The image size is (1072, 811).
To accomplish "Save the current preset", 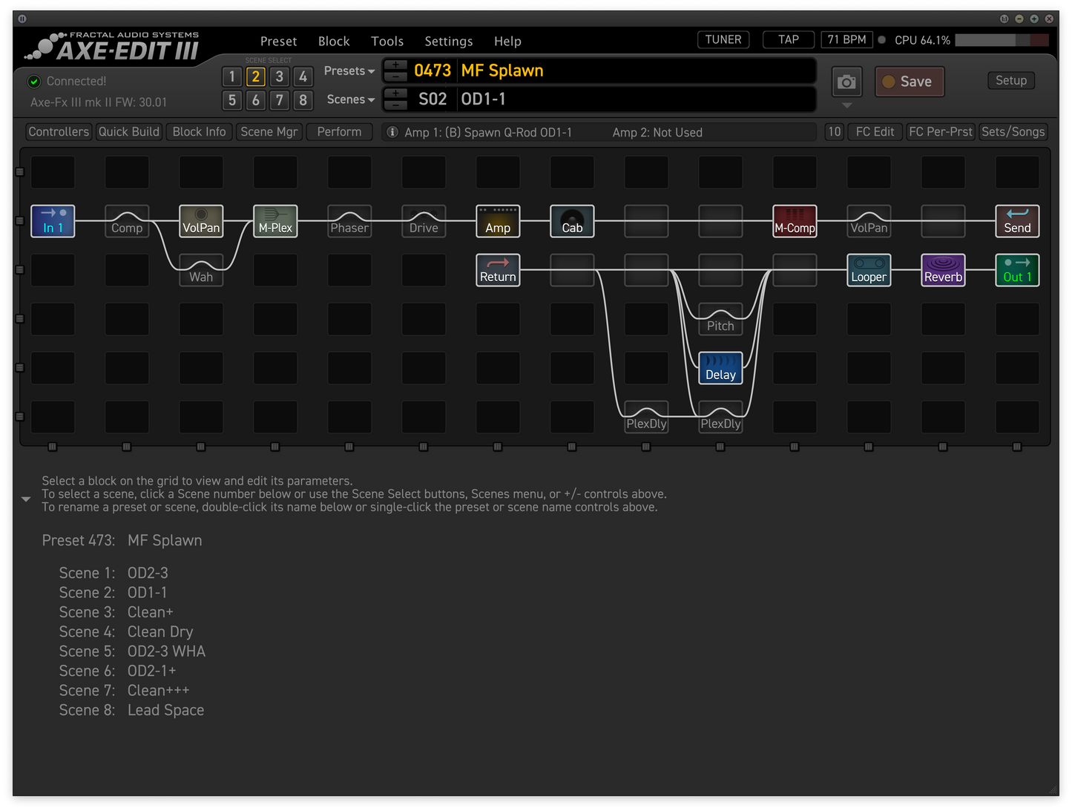I will (x=909, y=82).
